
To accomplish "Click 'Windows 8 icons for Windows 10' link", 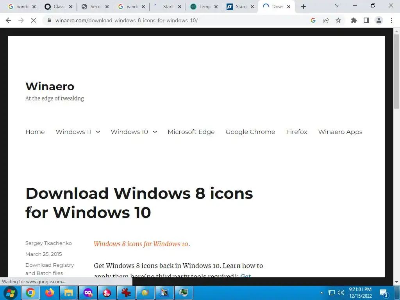I will point(141,244).
